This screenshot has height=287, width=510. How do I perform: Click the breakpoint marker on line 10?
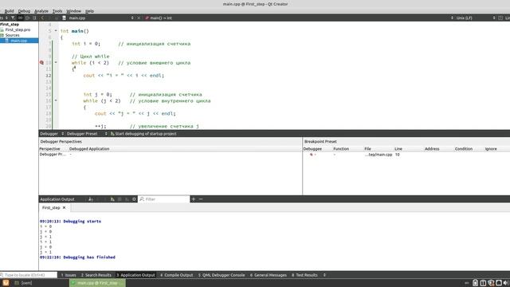pos(41,62)
